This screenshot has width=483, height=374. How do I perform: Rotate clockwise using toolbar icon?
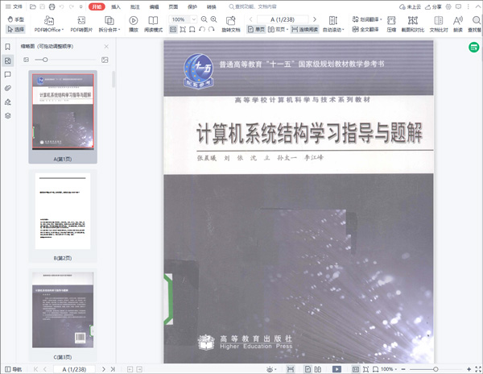point(211,30)
